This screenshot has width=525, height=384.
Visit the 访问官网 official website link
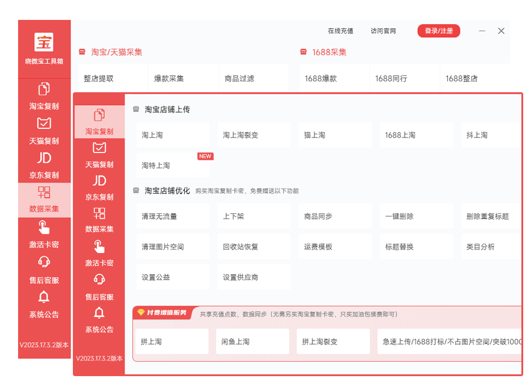383,31
